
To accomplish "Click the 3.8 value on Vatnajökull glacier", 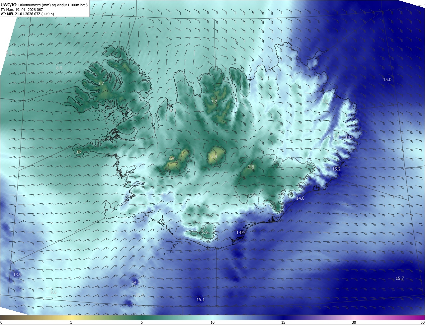I will click(x=251, y=167).
